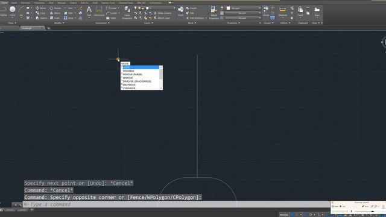The image size is (386, 217).
Task: Choose the Mirror tool
Action: 55,13
